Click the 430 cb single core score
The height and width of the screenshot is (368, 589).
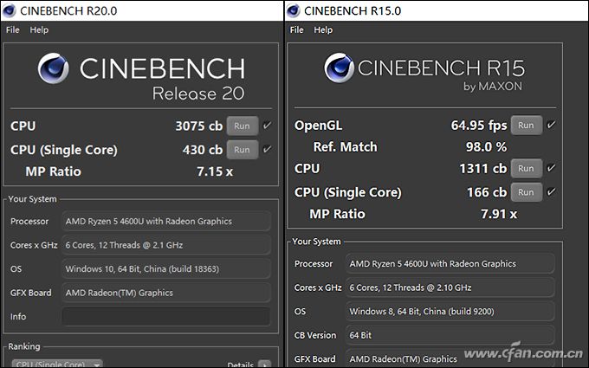pos(203,150)
